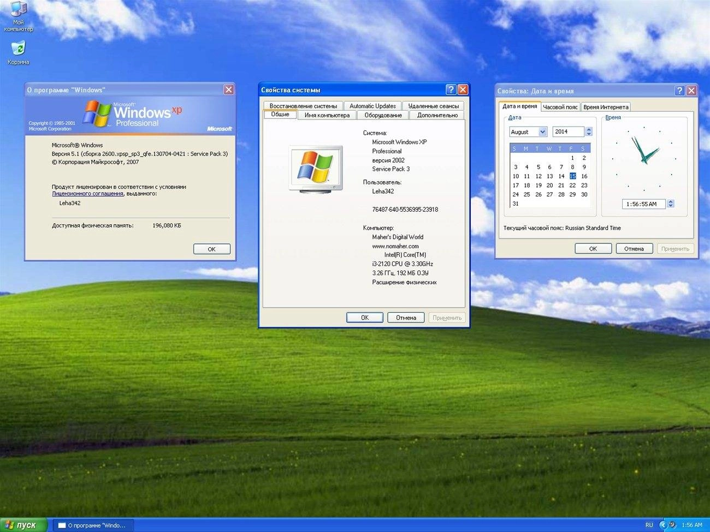Click the time field showing 1:56:55 AM

point(644,204)
